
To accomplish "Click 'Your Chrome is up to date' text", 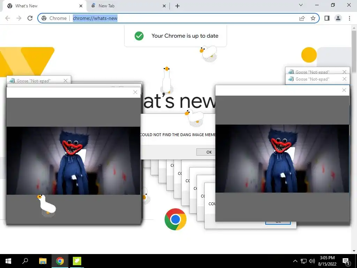I will click(x=185, y=36).
